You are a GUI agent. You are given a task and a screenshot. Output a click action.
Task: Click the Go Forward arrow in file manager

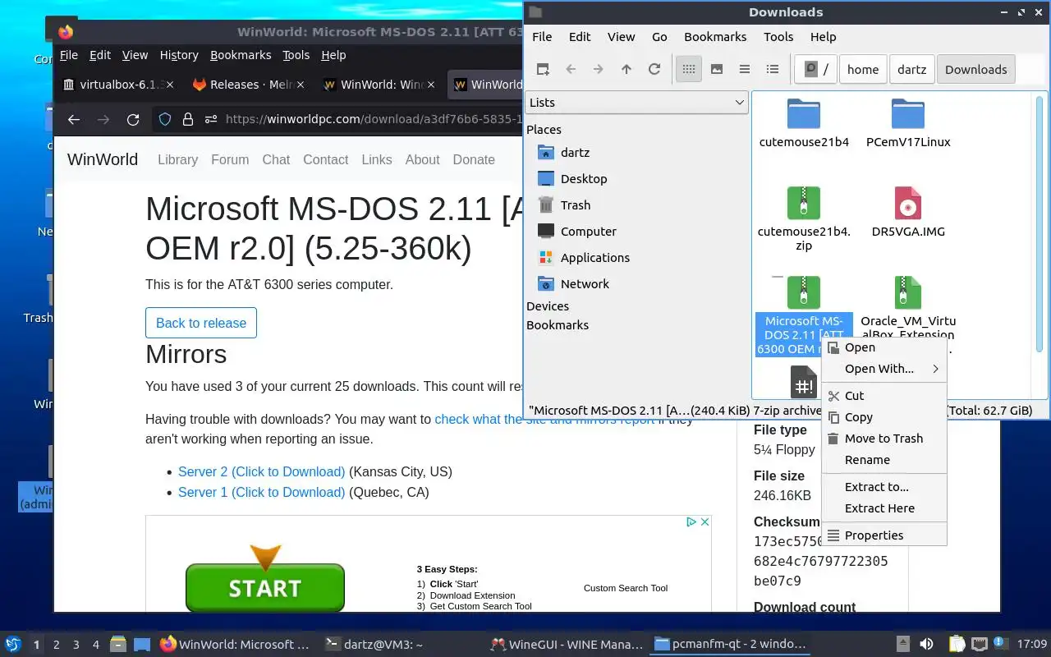(x=599, y=69)
